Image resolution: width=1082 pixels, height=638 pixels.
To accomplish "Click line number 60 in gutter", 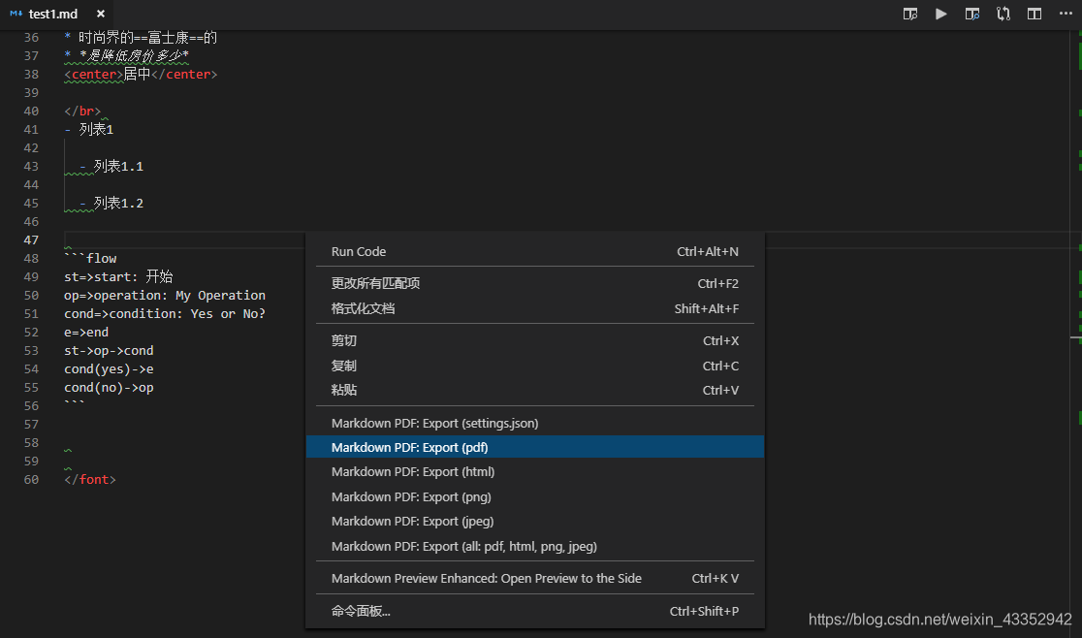I will tap(31, 479).
